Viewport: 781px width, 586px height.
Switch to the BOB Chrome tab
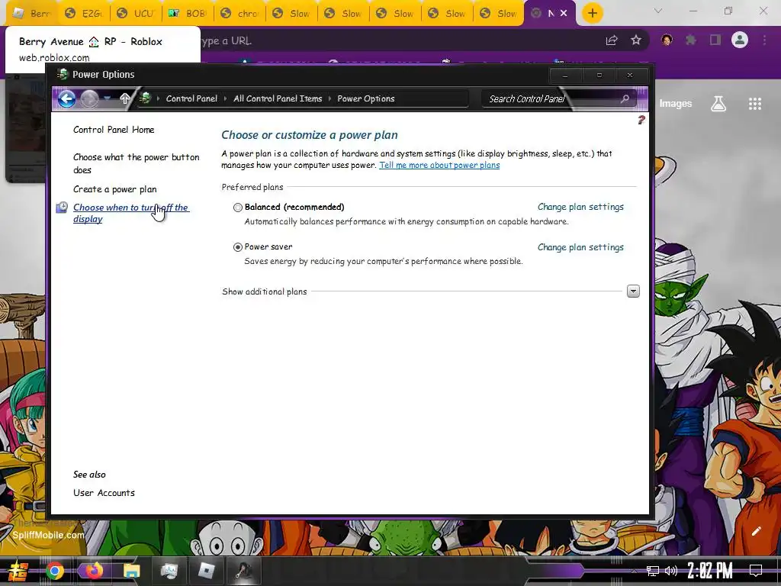coord(188,14)
